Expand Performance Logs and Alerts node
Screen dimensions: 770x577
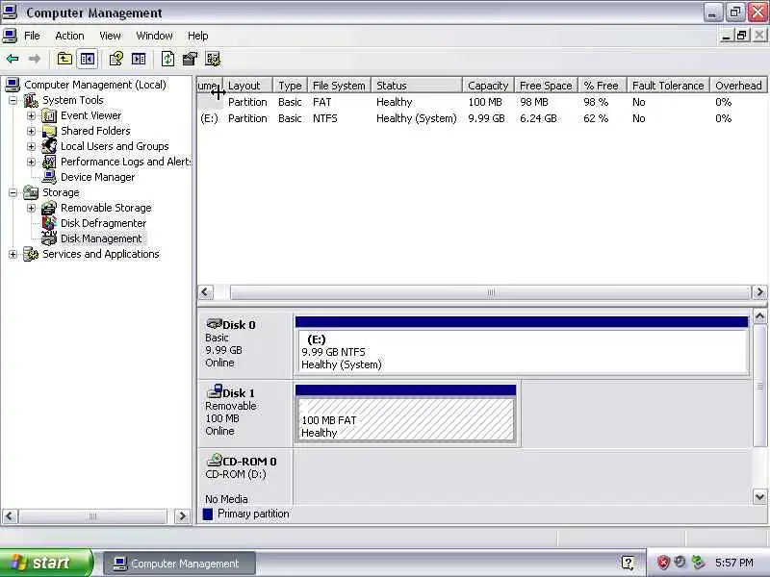click(32, 162)
